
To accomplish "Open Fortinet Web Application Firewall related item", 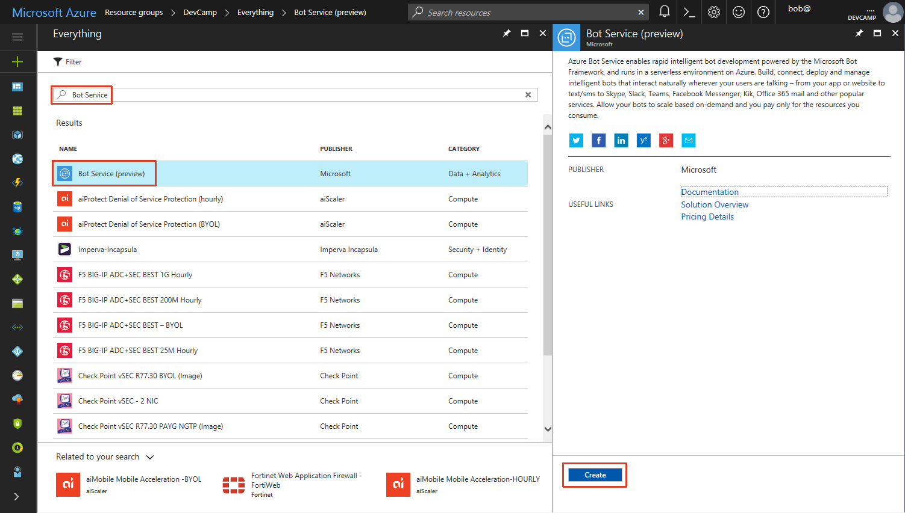I will [293, 485].
